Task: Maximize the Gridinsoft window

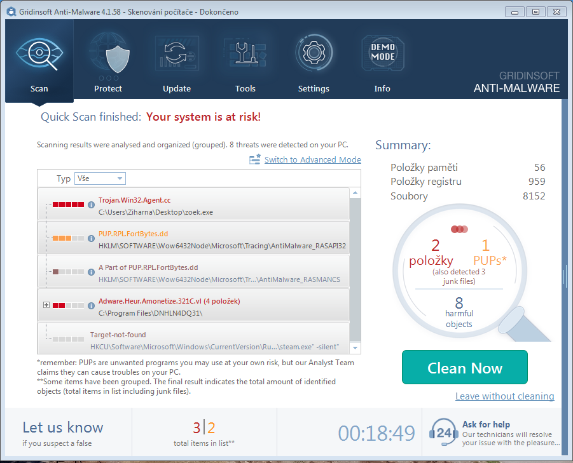Action: click(x=535, y=11)
